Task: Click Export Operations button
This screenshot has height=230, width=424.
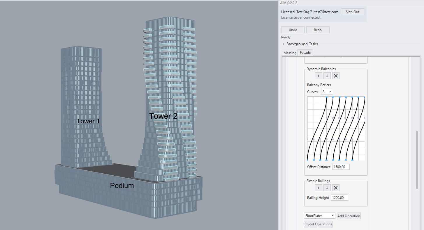Action: point(318,224)
